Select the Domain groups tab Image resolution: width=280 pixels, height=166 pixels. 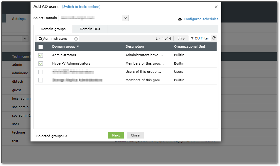coord(53,29)
